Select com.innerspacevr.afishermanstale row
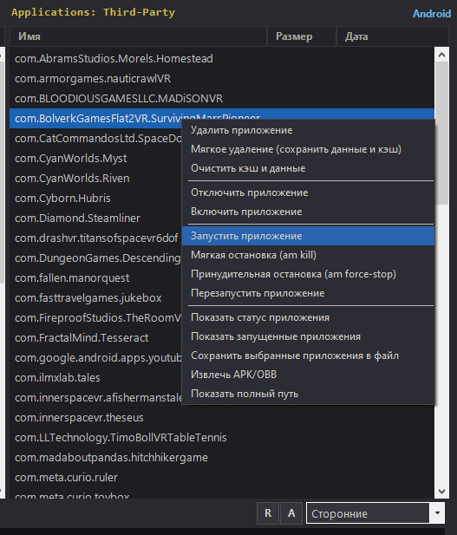 [96, 398]
